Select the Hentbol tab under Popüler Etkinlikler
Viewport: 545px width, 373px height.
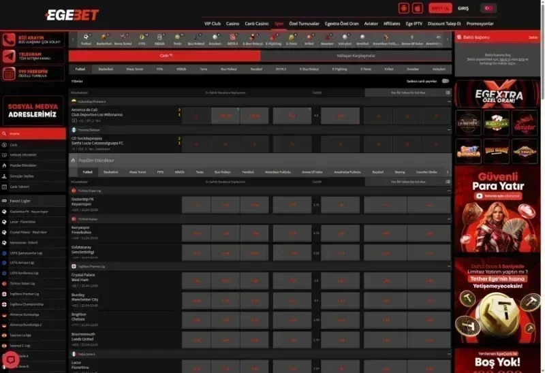click(248, 172)
